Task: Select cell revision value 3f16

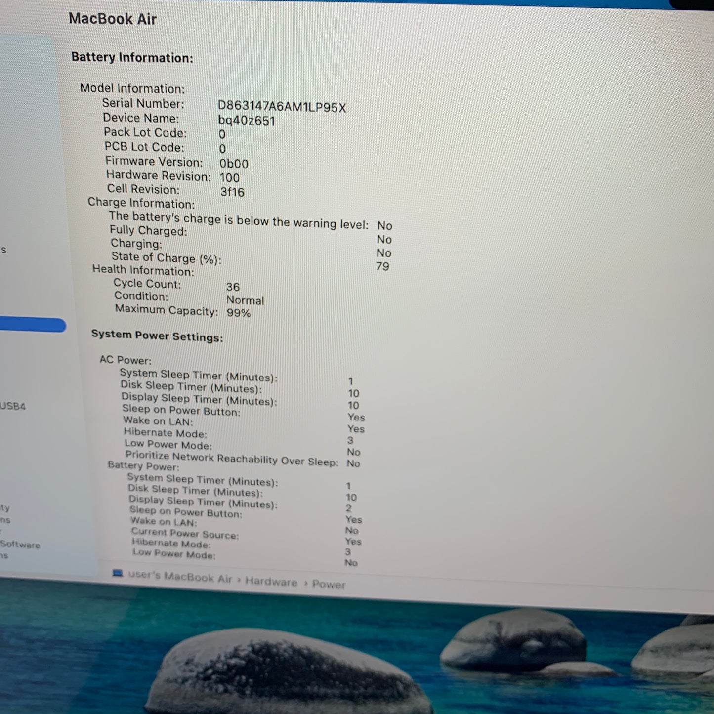Action: click(232, 192)
